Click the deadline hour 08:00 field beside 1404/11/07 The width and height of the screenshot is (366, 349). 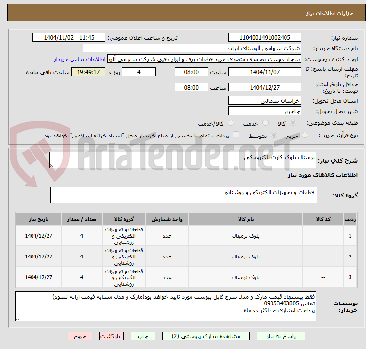point(191,72)
